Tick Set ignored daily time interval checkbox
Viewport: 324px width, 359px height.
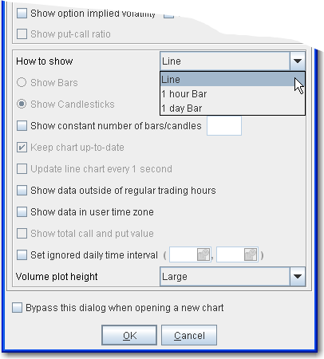[x=22, y=254]
